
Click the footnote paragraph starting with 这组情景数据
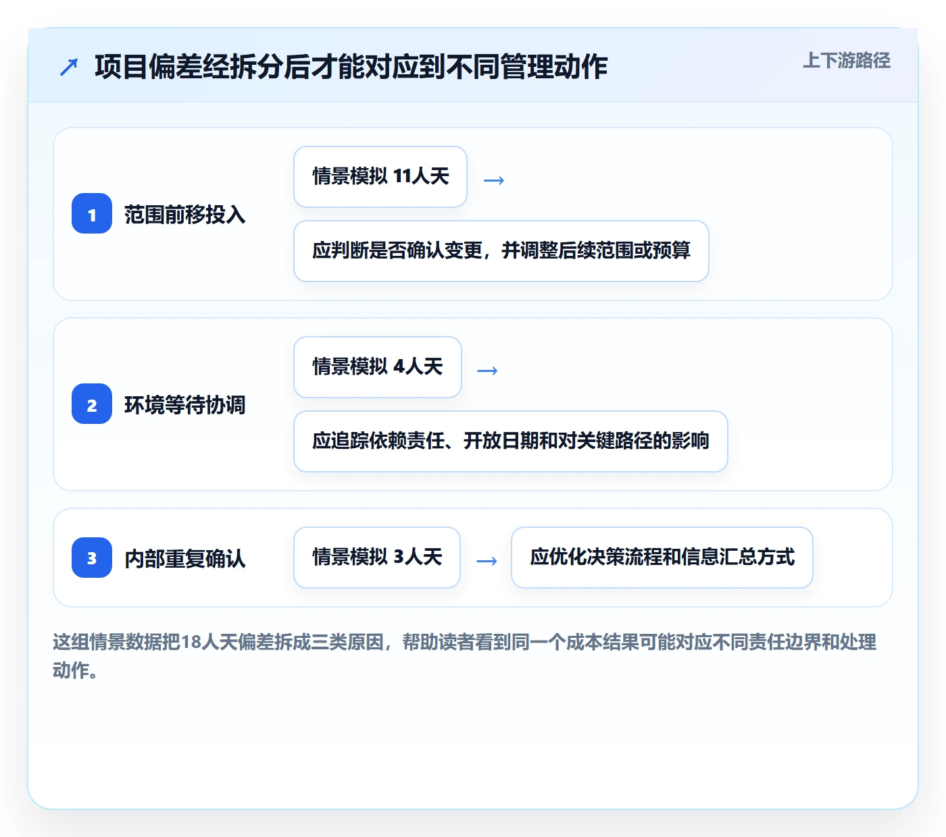point(465,655)
